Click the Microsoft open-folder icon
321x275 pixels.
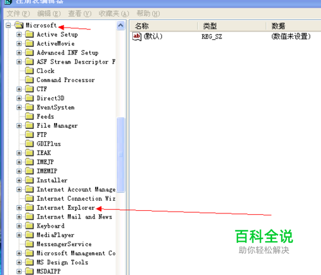(19, 25)
